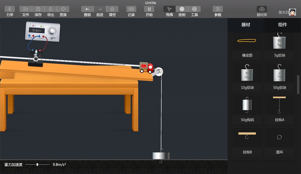Undo with the 撤销 arrow icon

coord(87,9)
